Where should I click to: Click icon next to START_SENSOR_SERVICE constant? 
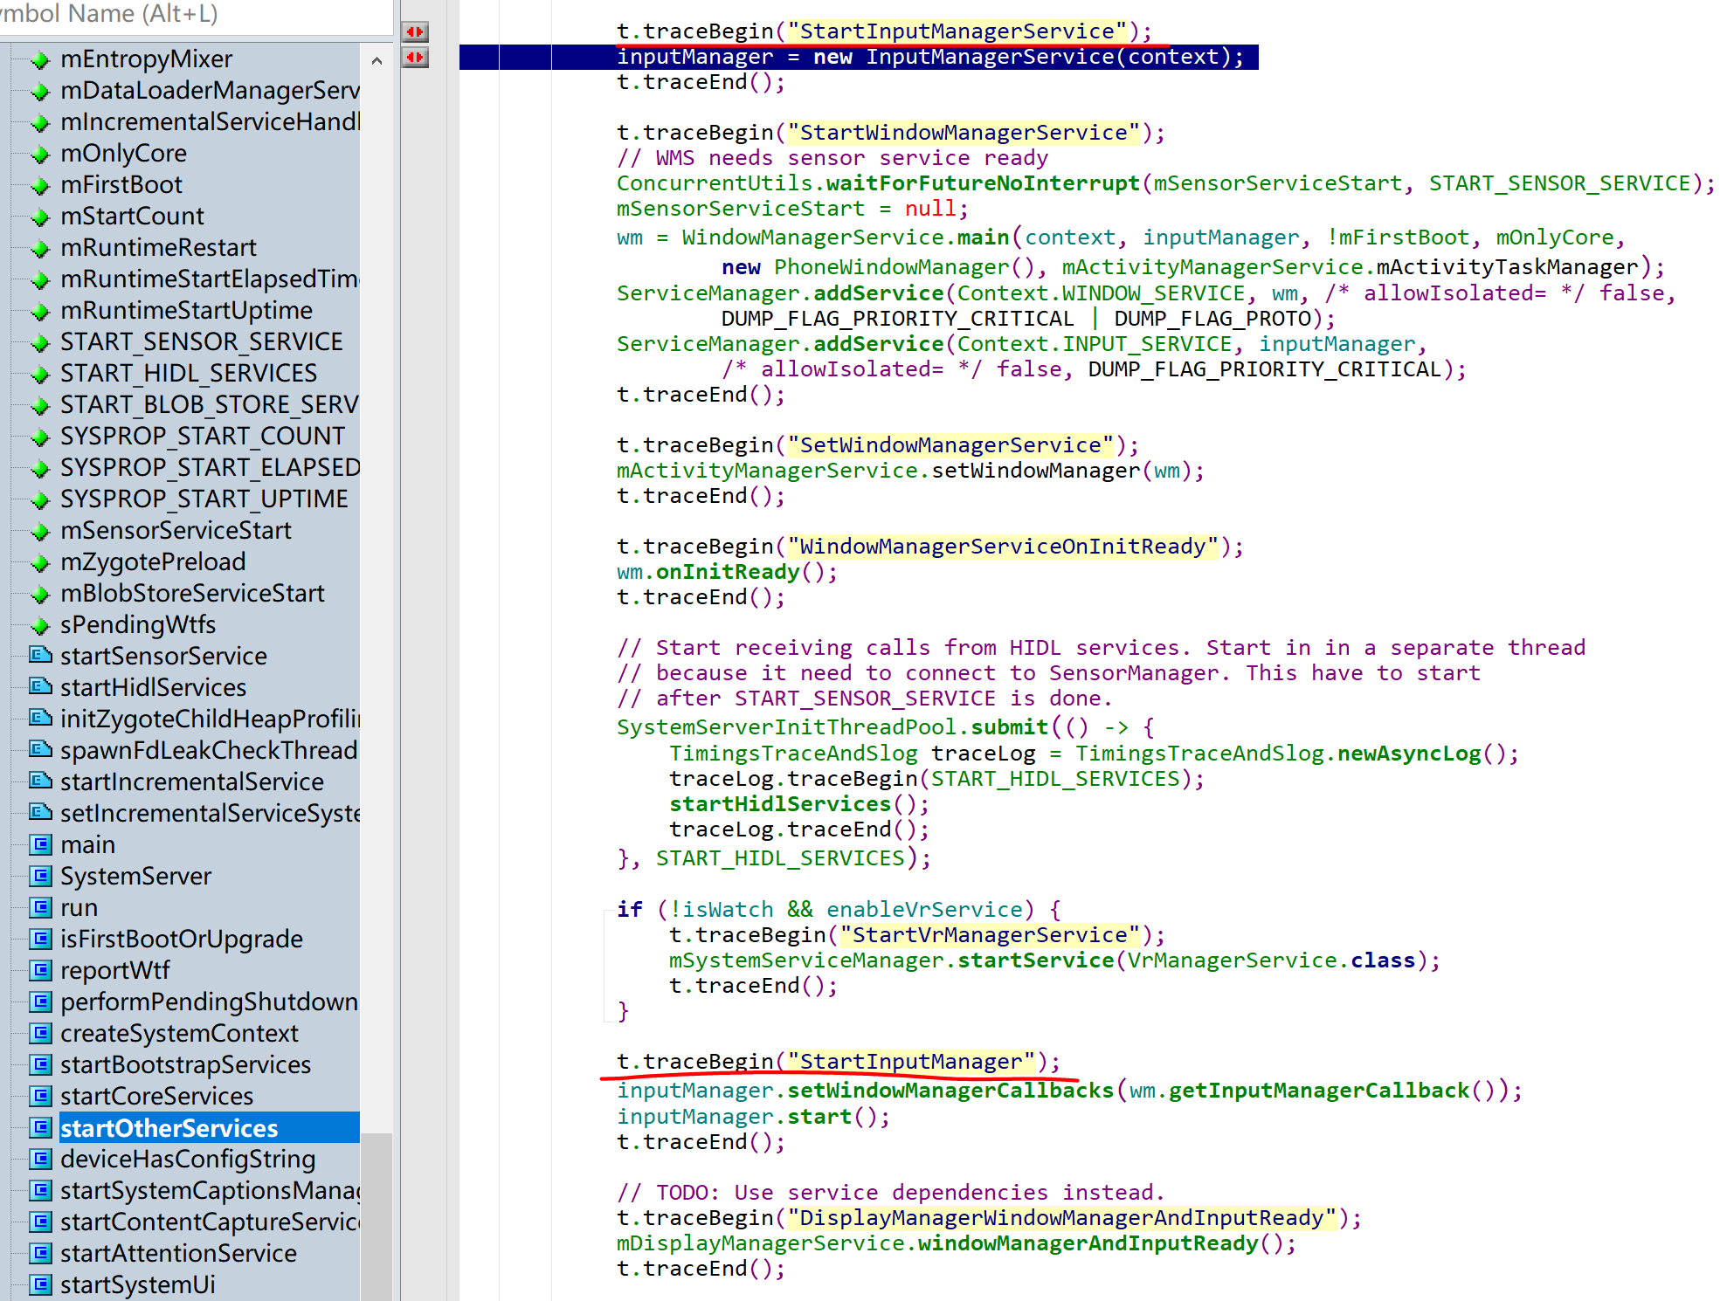pos(39,343)
